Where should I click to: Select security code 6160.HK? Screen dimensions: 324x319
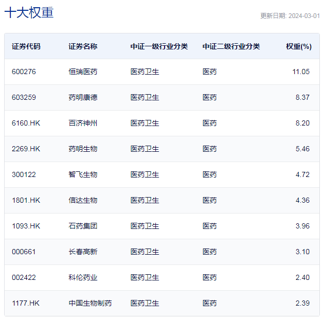pos(26,123)
